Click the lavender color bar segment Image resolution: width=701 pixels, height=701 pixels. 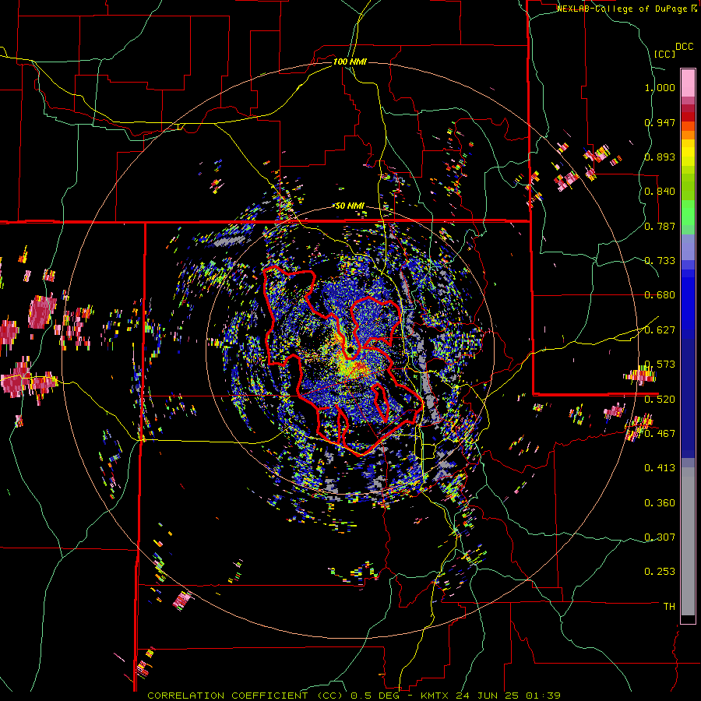688,247
